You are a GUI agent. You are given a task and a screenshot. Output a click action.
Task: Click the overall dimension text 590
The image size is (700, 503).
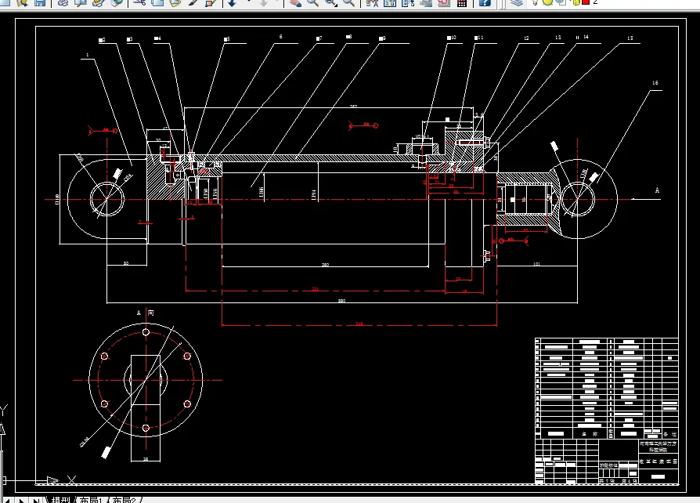coord(342,301)
